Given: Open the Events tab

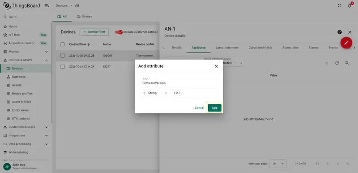Looking at the screenshot, I should click(x=333, y=48).
